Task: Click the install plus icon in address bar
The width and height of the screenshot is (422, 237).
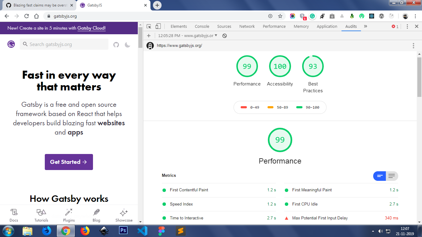Action: click(270, 16)
